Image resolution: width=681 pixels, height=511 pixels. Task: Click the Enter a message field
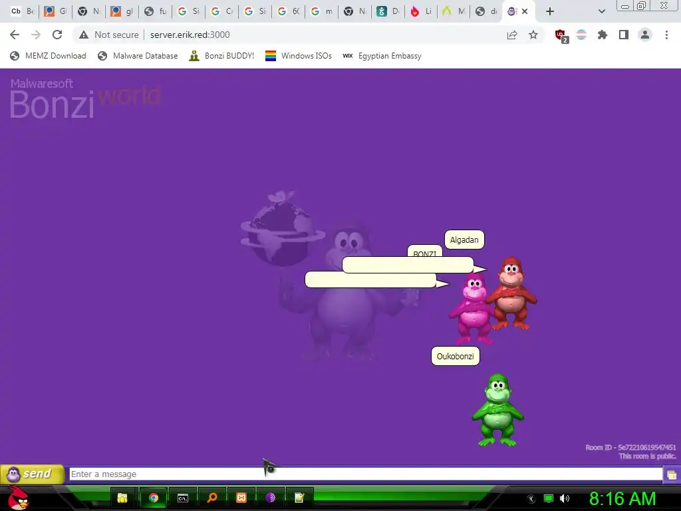[x=366, y=474]
